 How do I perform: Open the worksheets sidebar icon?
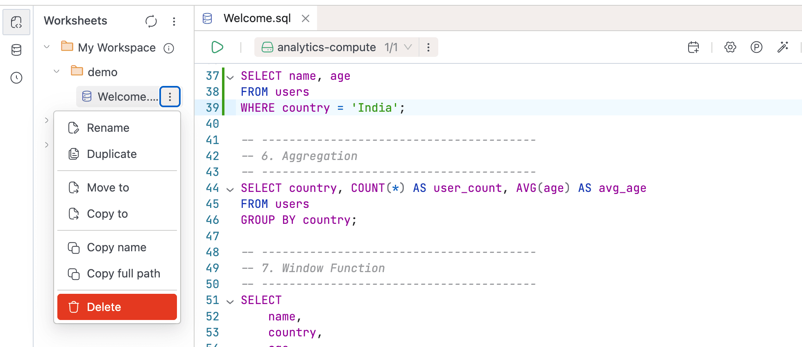click(16, 22)
